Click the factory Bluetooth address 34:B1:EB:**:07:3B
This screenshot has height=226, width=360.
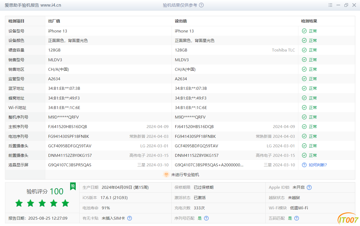tap(64, 88)
